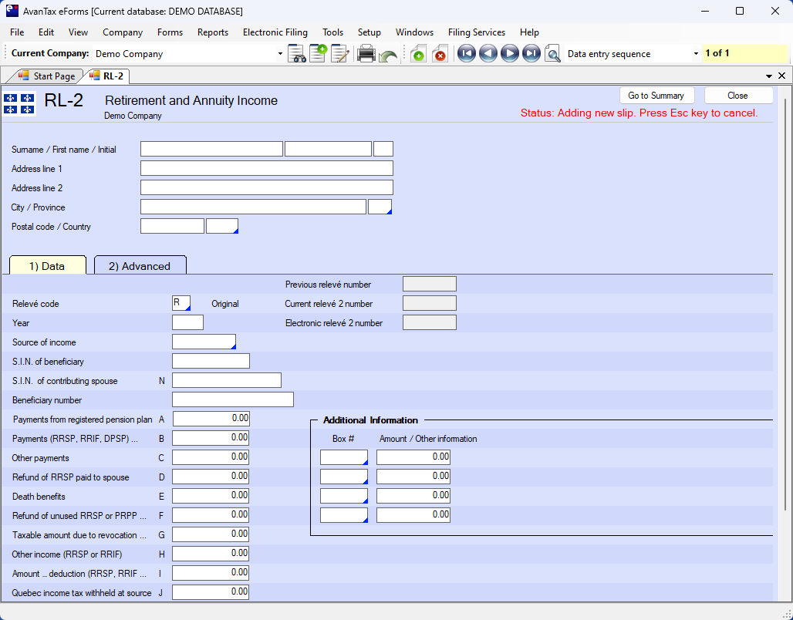Open the Current Company dropdown
Image resolution: width=793 pixels, height=620 pixels.
click(280, 54)
